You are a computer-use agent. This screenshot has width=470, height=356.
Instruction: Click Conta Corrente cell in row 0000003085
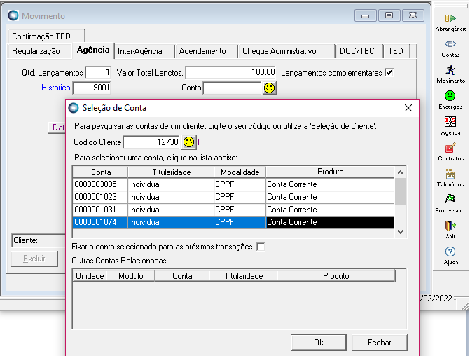331,184
